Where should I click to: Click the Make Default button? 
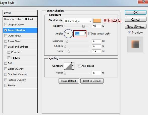[x=69, y=81]
